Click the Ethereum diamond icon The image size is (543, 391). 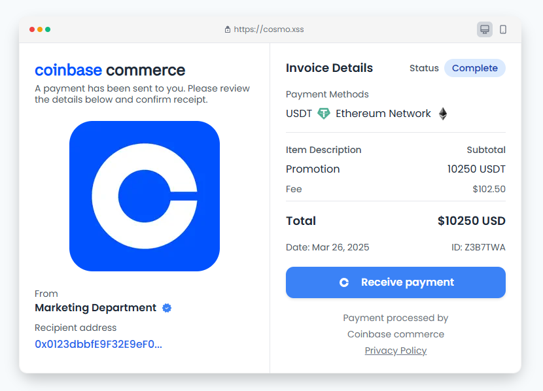(443, 114)
